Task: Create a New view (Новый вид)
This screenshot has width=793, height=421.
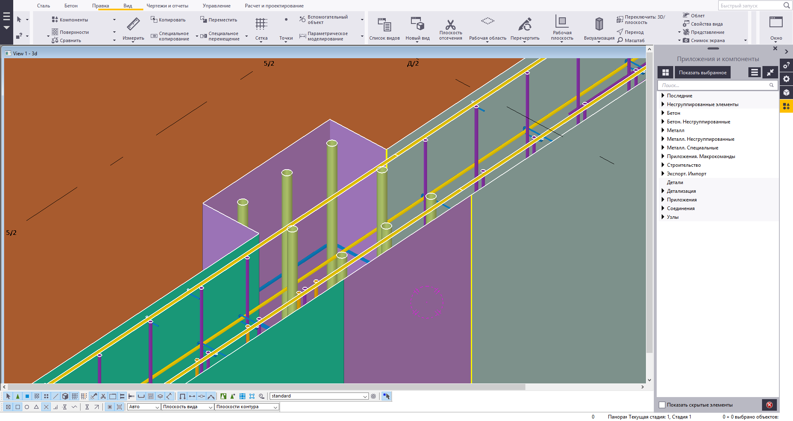Action: [x=417, y=25]
